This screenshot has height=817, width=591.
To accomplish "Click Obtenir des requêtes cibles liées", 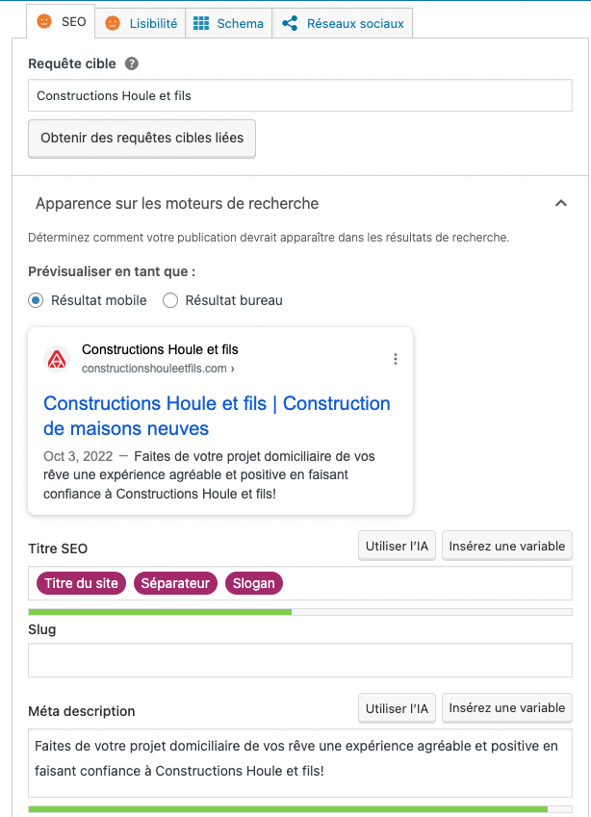I will point(141,138).
